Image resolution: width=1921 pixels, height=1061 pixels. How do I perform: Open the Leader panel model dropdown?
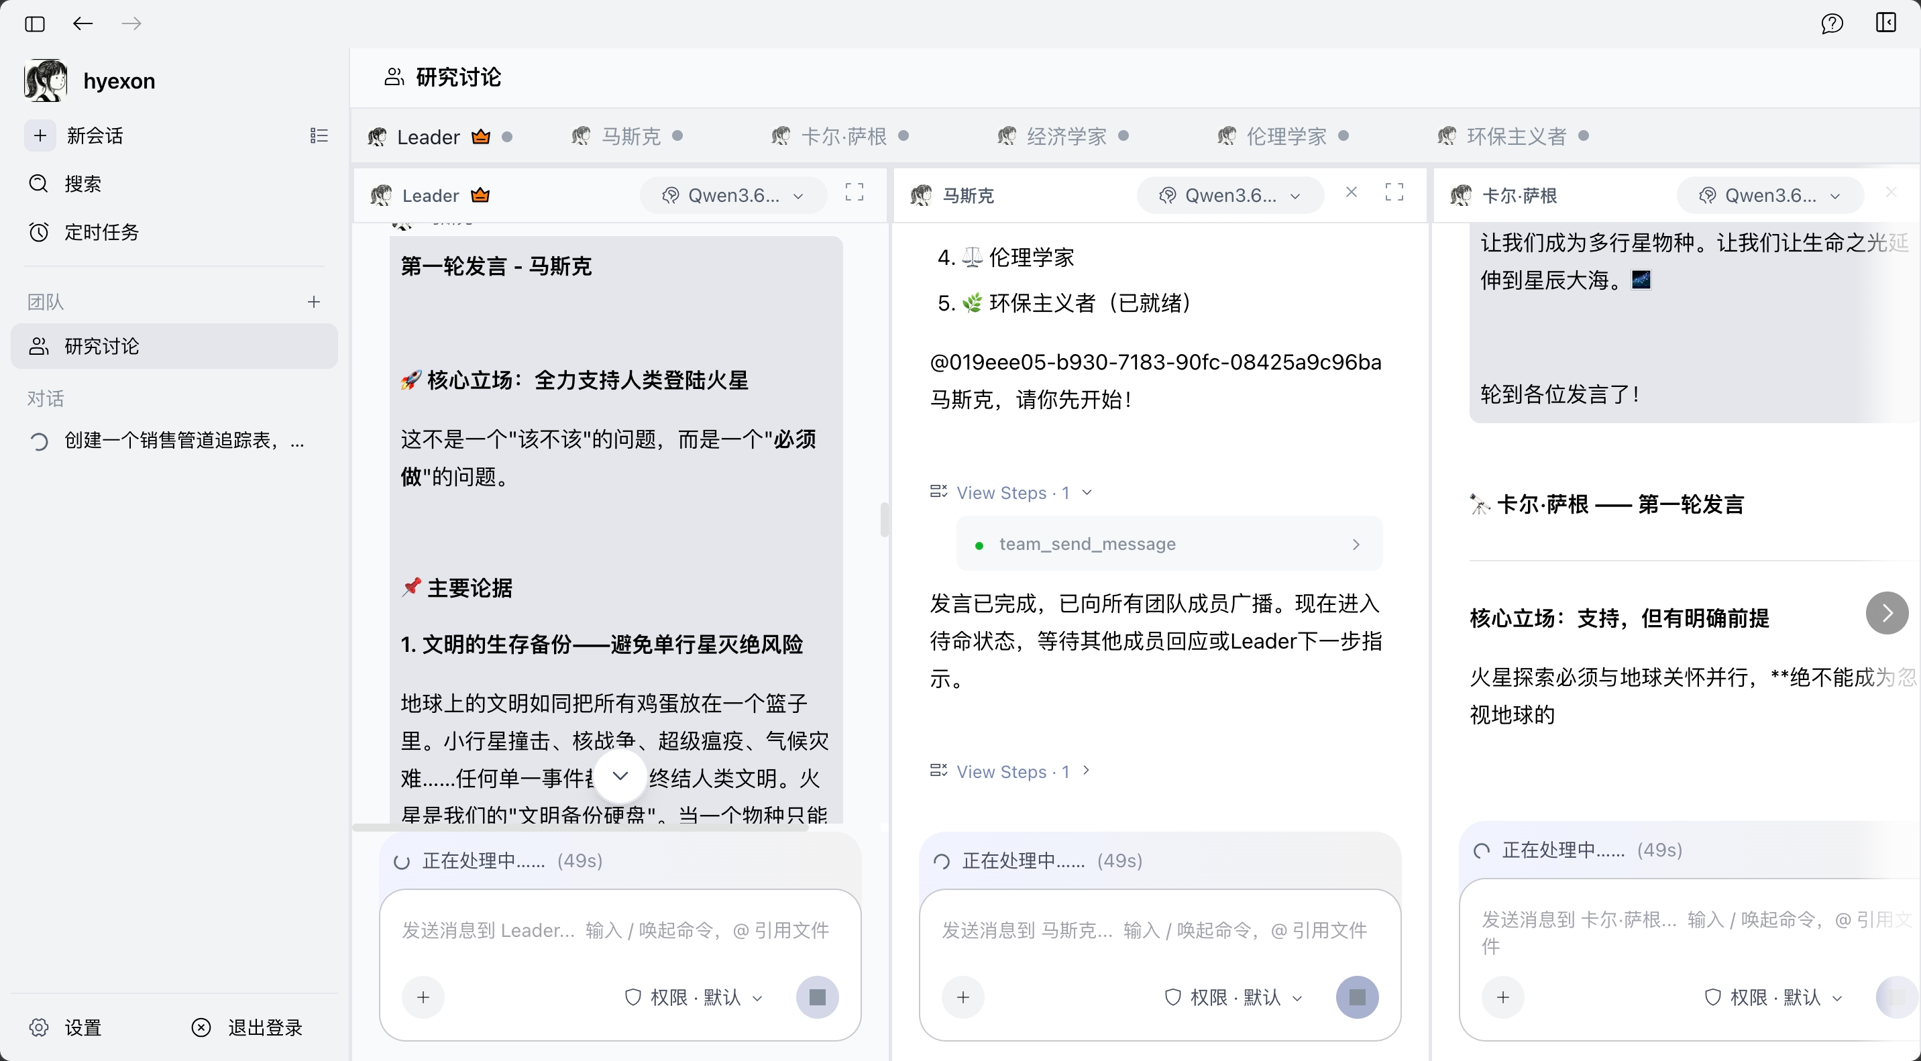point(734,195)
